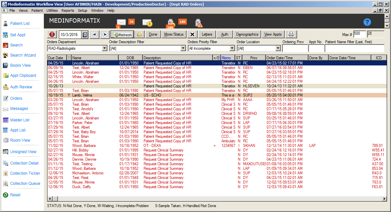
Task: Open the calendar date picker icon
Action: 85,34
